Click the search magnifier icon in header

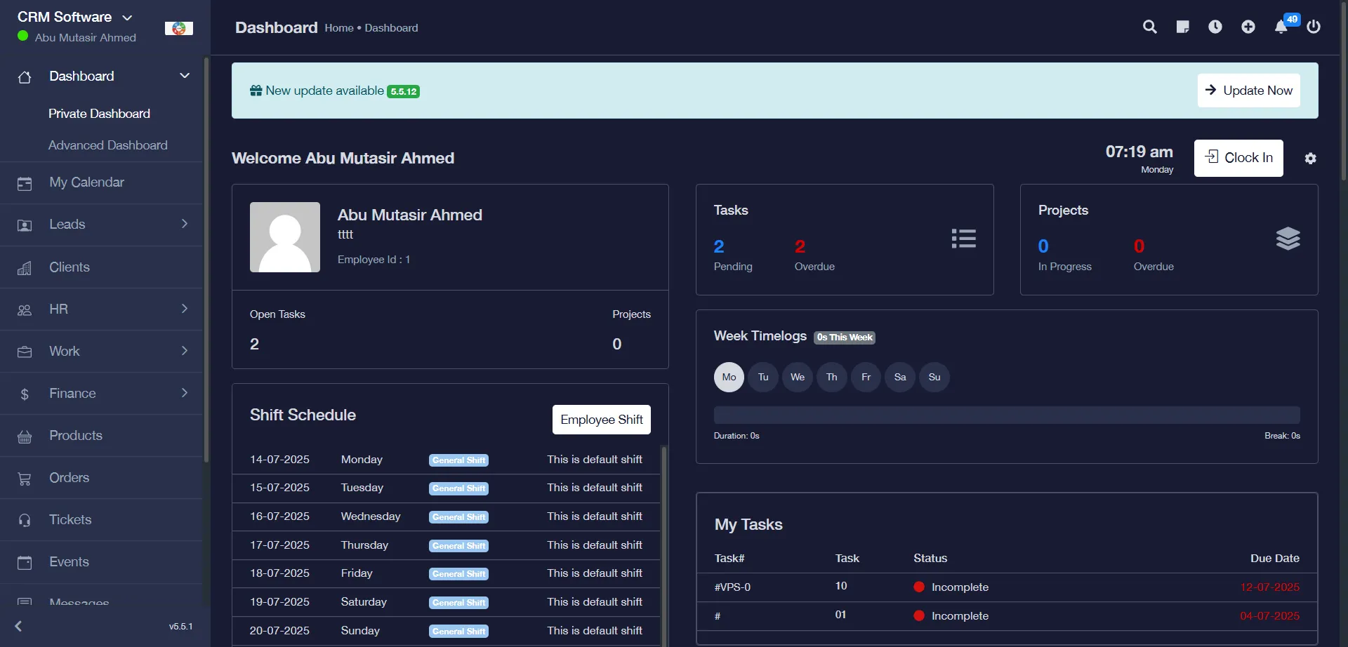click(x=1149, y=27)
